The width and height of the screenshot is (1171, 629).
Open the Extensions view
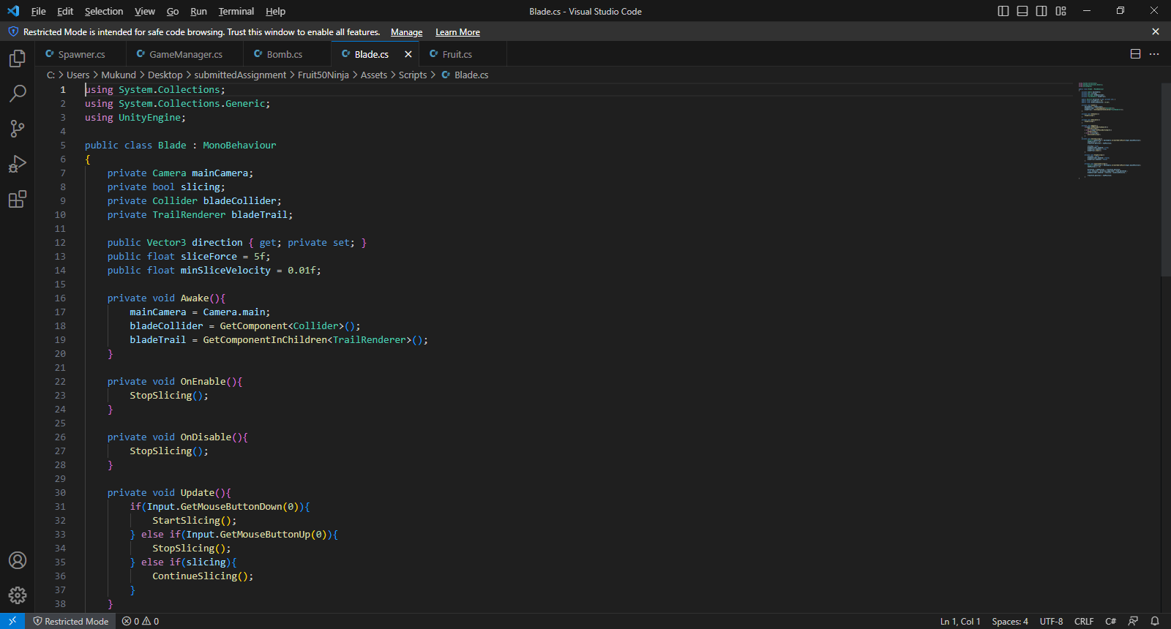pyautogui.click(x=18, y=199)
